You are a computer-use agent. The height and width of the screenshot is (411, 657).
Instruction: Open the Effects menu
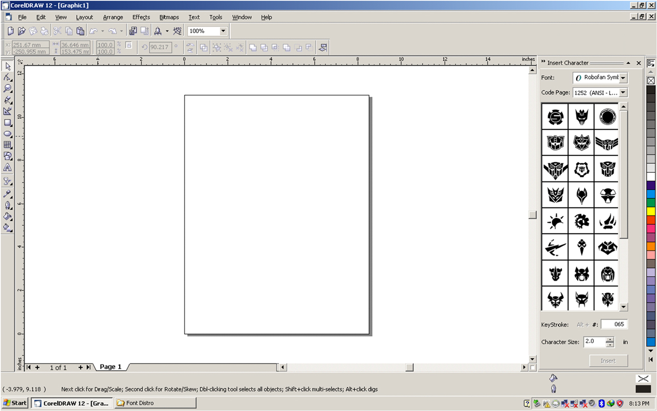point(141,17)
